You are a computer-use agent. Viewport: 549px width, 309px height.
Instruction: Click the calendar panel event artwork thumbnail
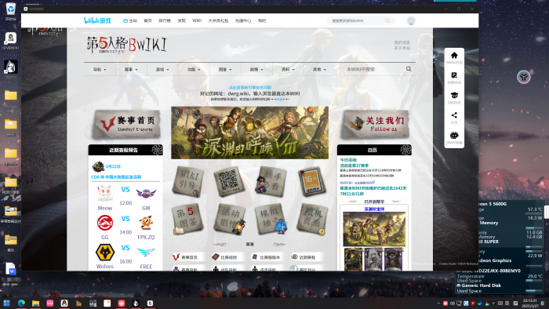click(374, 229)
